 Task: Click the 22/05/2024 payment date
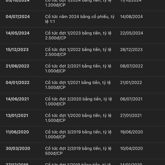coord(131,33)
